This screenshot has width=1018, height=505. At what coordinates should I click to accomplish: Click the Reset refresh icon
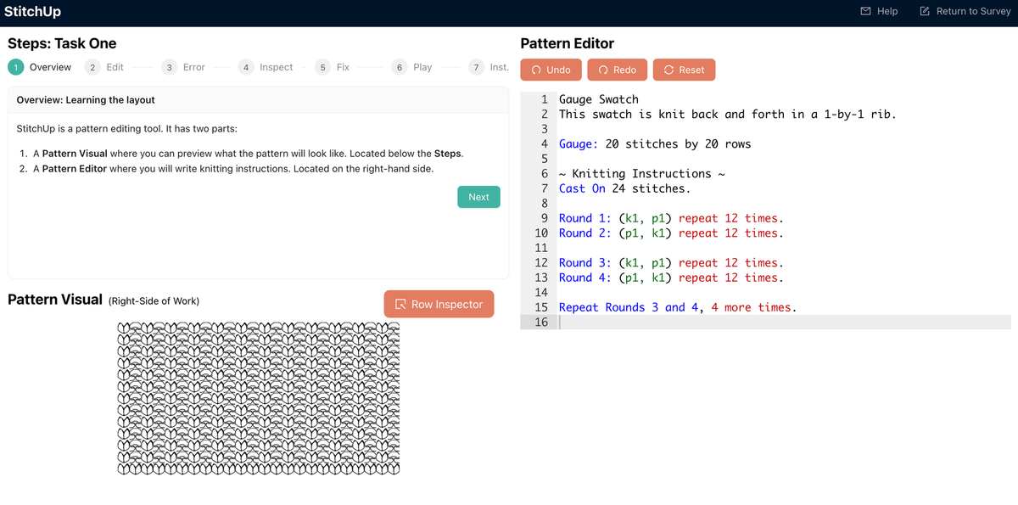click(668, 70)
